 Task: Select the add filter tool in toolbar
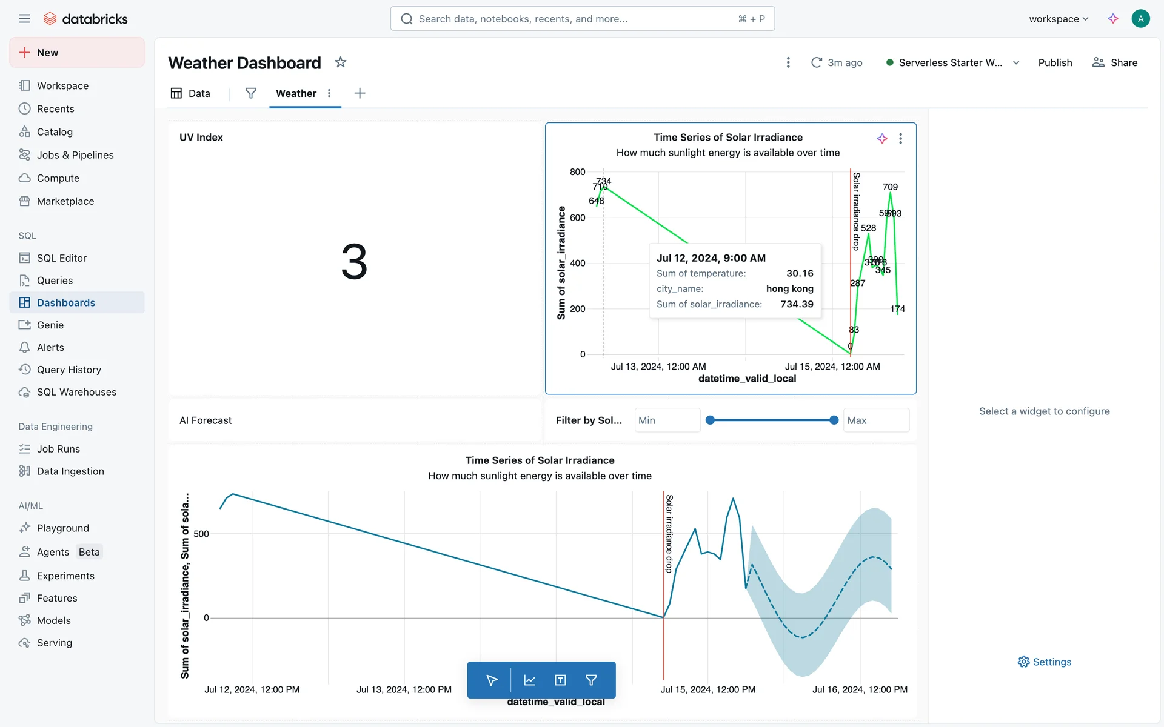click(x=591, y=680)
